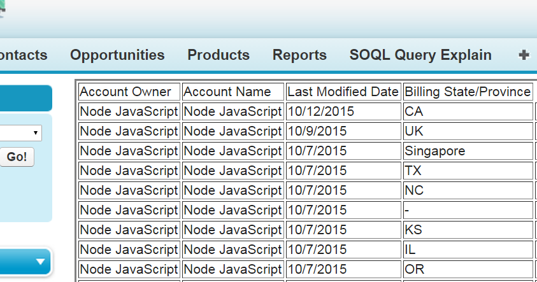Click the Billing State/Province column header

coord(468,92)
